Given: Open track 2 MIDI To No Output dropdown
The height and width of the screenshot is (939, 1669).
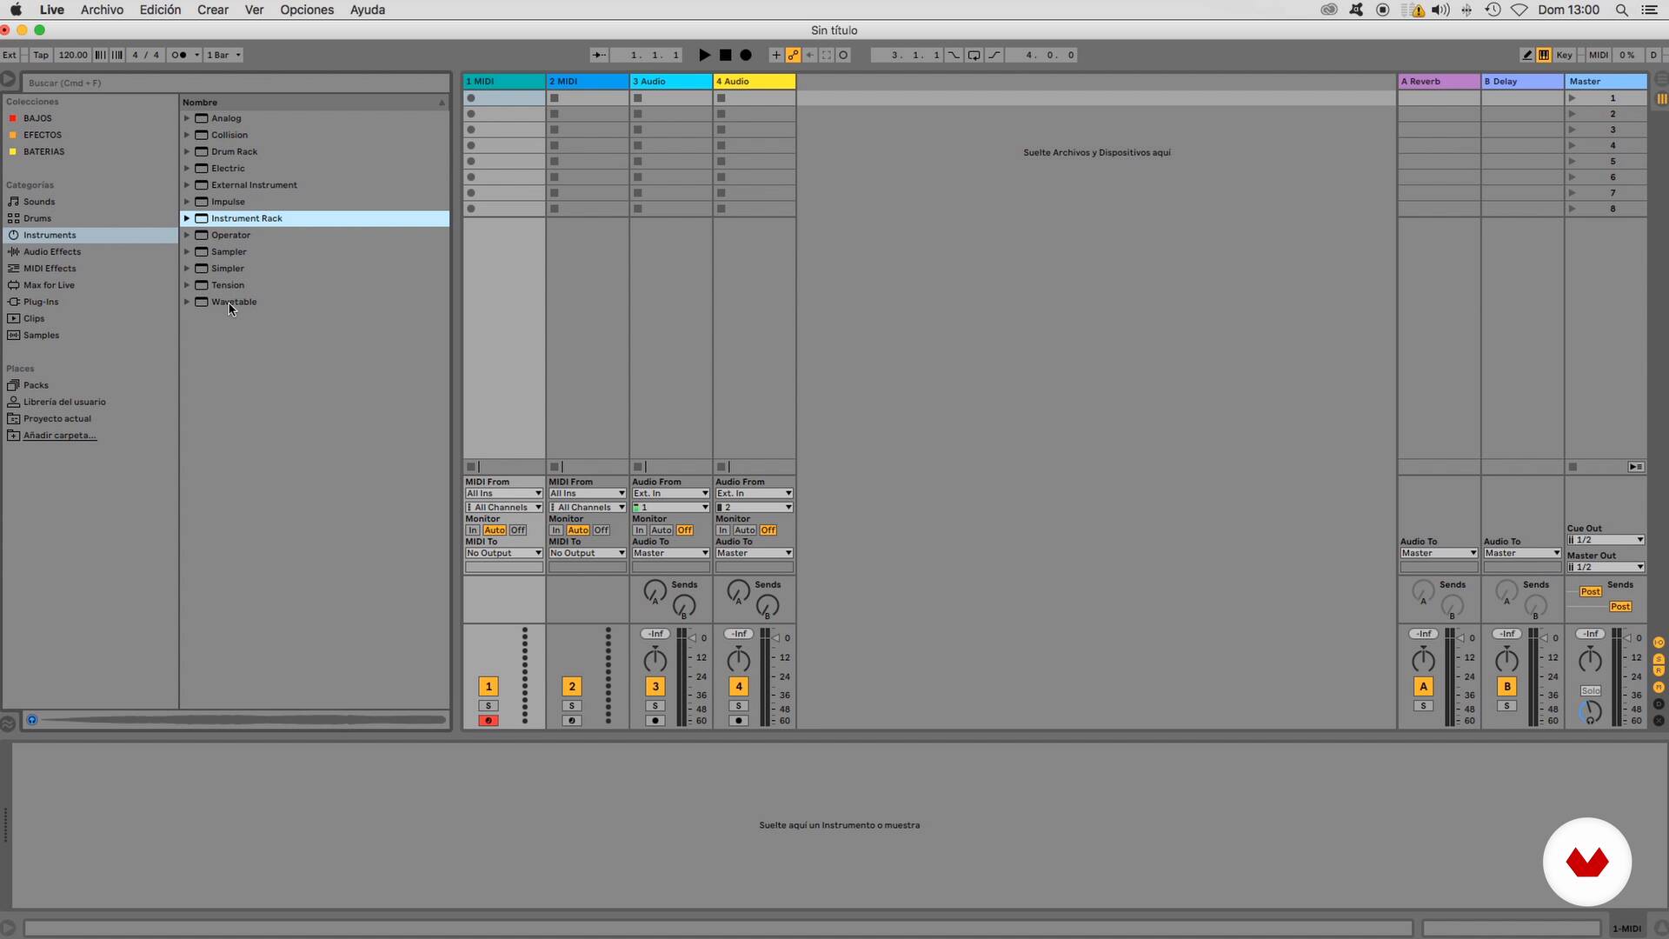Looking at the screenshot, I should 588,554.
